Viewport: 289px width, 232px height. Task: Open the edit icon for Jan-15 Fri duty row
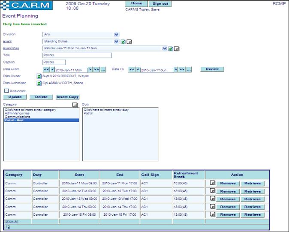click(x=213, y=215)
